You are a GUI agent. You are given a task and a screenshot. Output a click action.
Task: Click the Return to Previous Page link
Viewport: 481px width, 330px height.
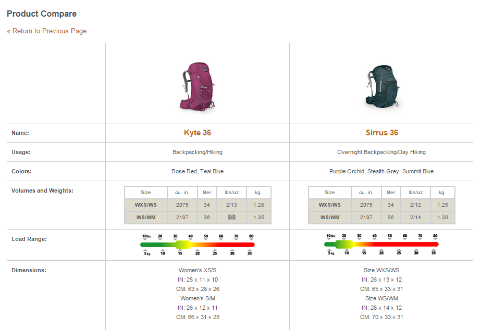pyautogui.click(x=47, y=31)
